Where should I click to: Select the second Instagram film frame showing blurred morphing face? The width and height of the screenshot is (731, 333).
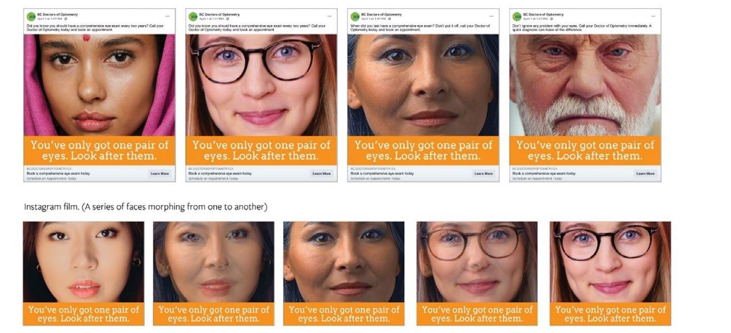tap(213, 274)
